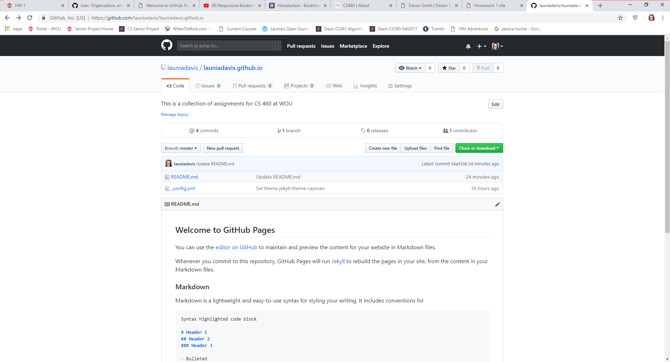Viewport: 670px width, 362px height.
Task: Click the GitHub Octocat logo
Action: (167, 45)
